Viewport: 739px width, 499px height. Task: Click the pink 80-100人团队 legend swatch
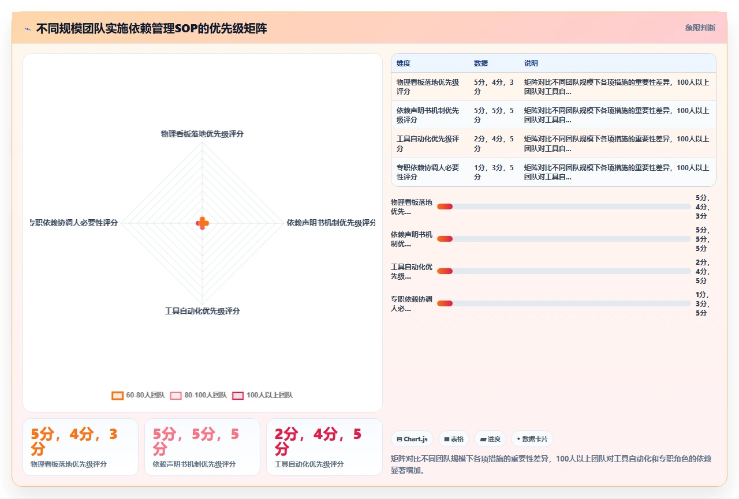click(x=176, y=395)
